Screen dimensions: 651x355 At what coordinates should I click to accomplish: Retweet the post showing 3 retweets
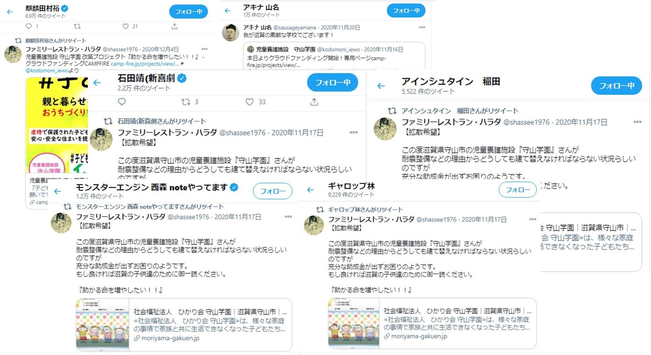pyautogui.click(x=186, y=102)
